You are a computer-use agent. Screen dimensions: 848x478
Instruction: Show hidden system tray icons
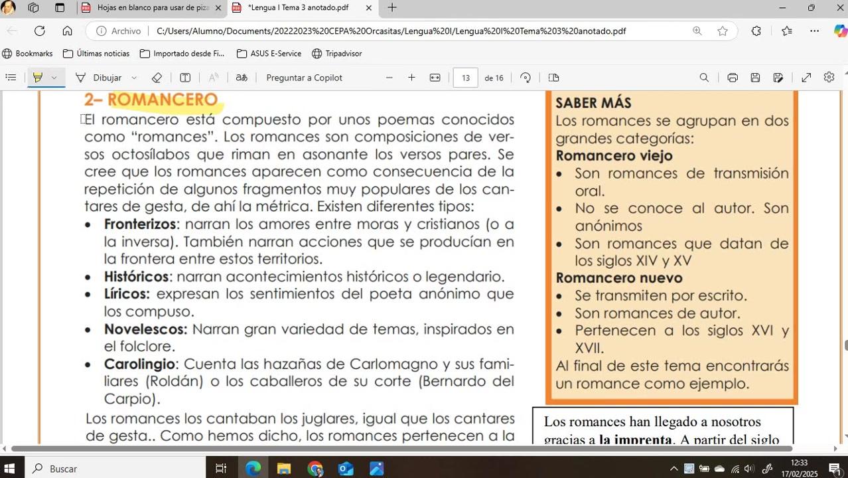[673, 469]
